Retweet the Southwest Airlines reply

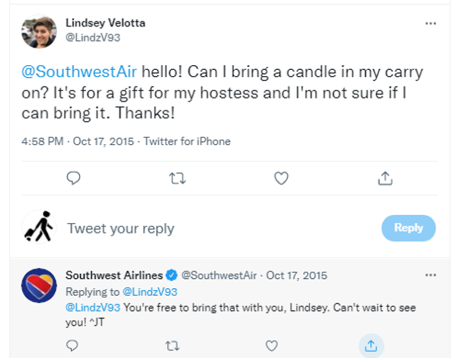tap(172, 346)
